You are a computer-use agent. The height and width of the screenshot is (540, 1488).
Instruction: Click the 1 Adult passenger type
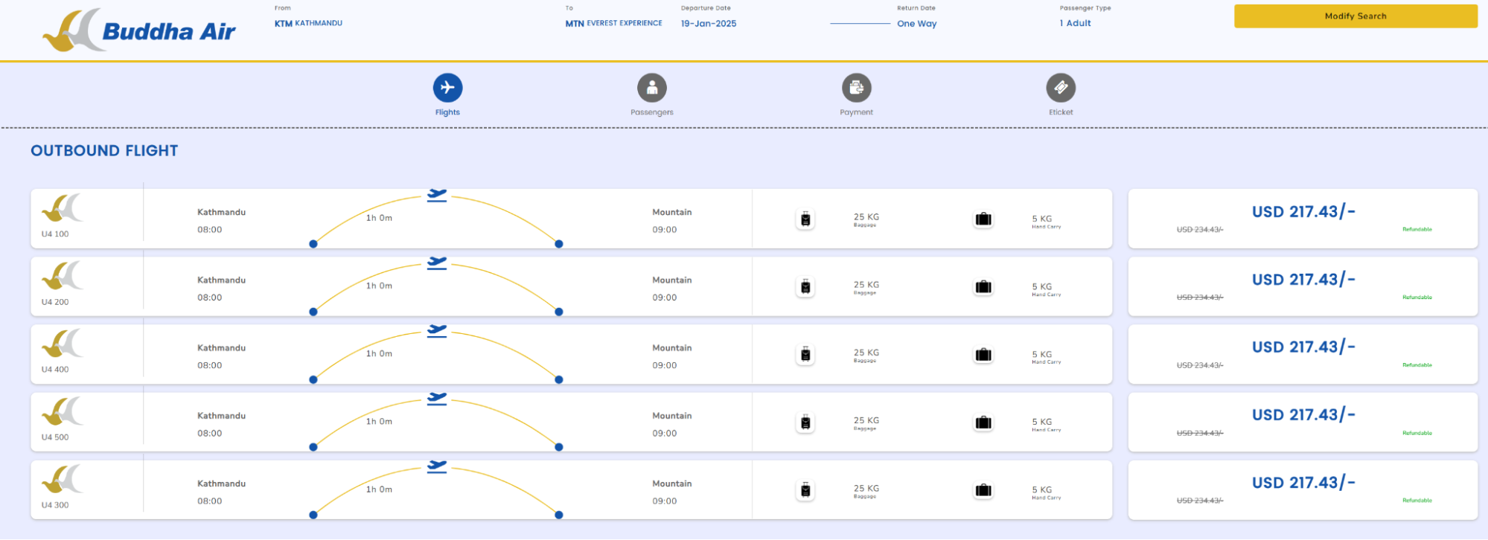click(x=1076, y=23)
